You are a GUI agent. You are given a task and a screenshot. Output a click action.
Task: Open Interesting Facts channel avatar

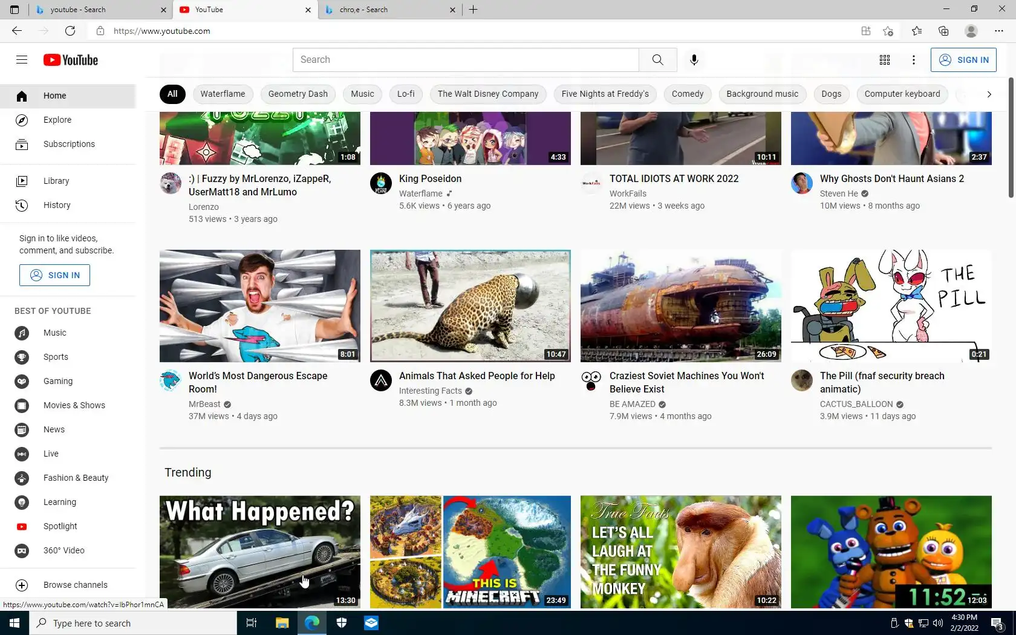pyautogui.click(x=381, y=380)
